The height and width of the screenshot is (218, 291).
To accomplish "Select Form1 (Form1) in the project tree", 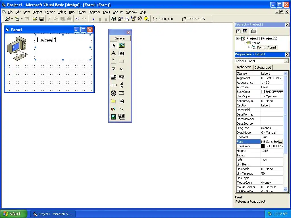I will coord(267,47).
